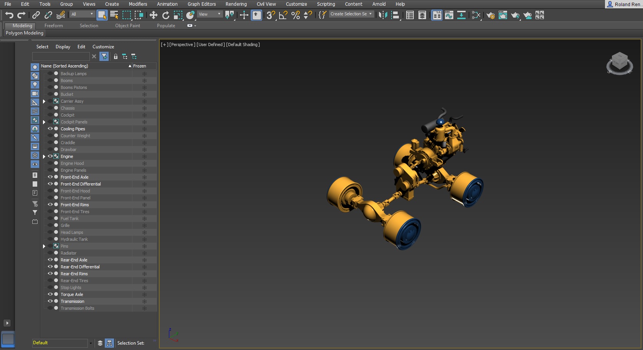Open the Curve Editor from the toolbar
The width and height of the screenshot is (643, 350).
click(449, 15)
